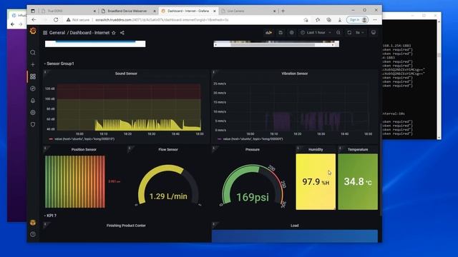This screenshot has width=458, height=257.
Task: Open the browser downloads icon
Action: pyautogui.click(x=340, y=20)
